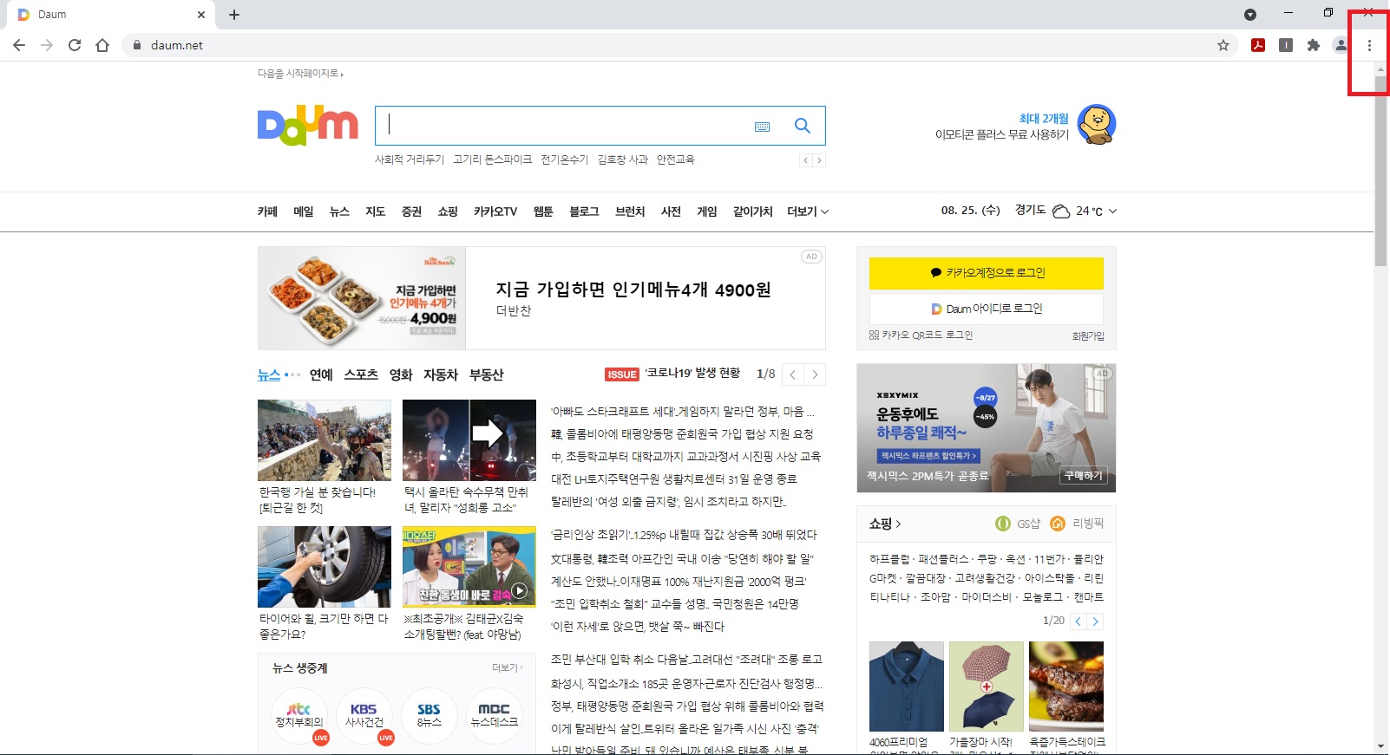Switch to the 스포츠 news tab

361,374
